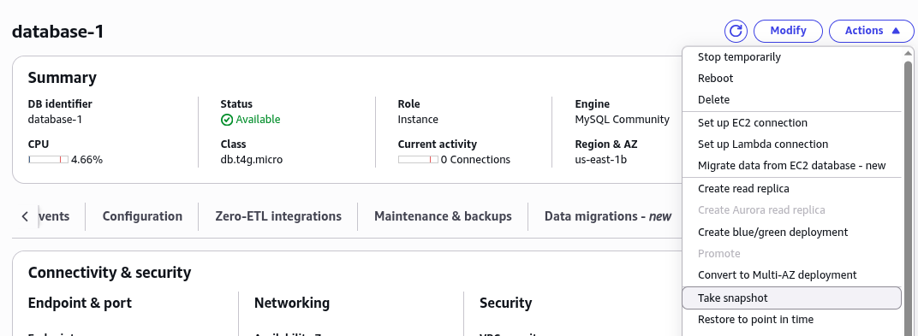Viewport: 918px width, 336px height.
Task: Click the Summary panel heading
Action: click(62, 79)
